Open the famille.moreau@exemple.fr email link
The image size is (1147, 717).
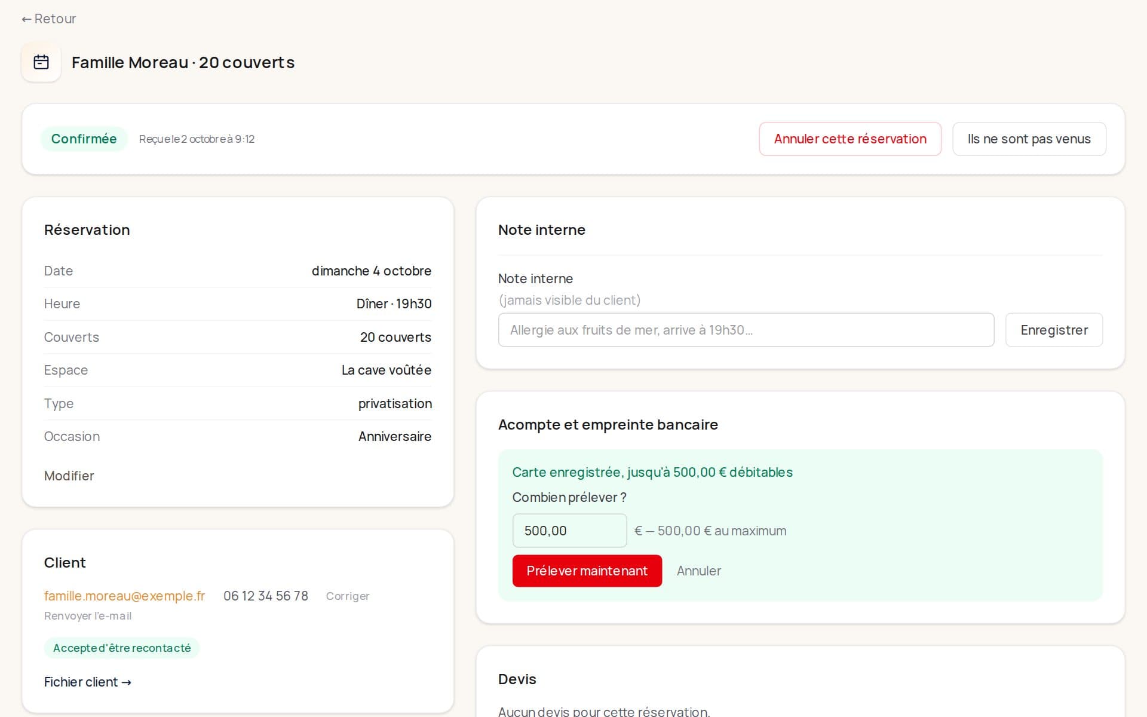[x=124, y=596]
